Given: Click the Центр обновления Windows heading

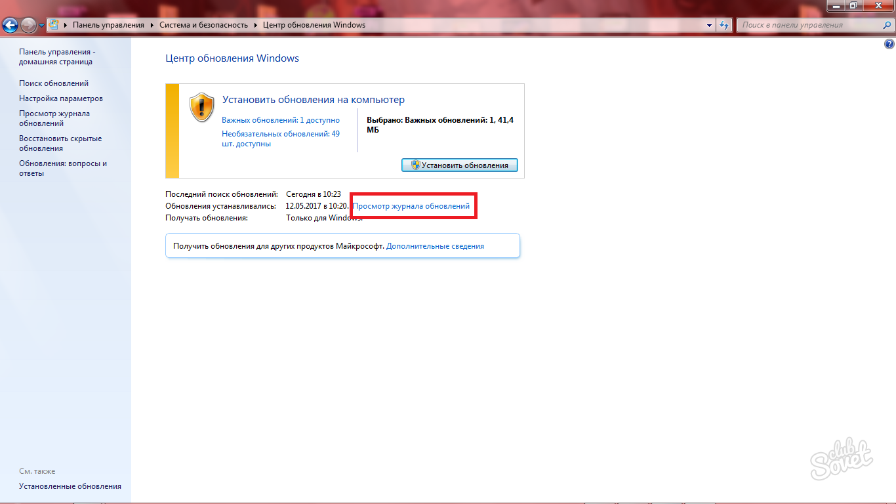Looking at the screenshot, I should coord(232,58).
